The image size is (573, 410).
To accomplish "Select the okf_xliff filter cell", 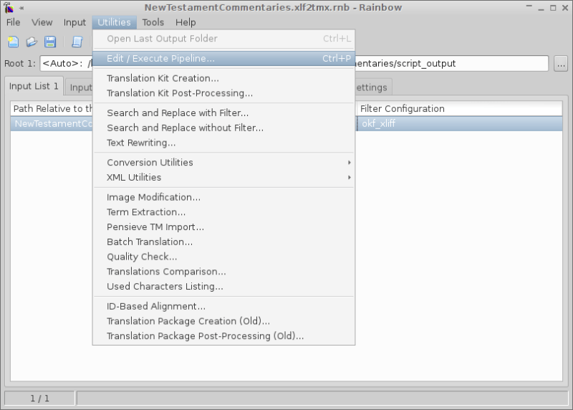I will pyautogui.click(x=459, y=123).
